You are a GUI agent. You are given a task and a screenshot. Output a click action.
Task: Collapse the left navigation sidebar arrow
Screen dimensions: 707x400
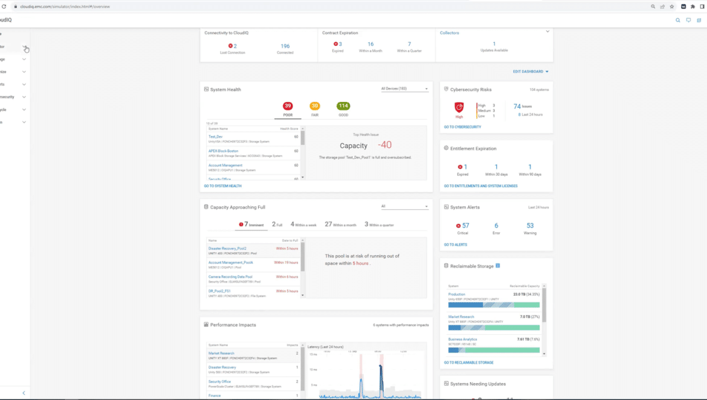point(24,393)
